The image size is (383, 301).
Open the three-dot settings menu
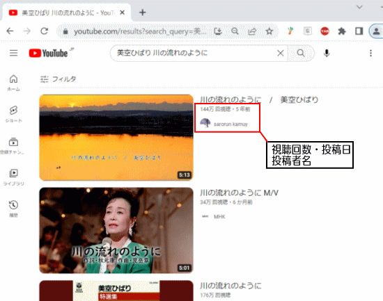(x=370, y=53)
